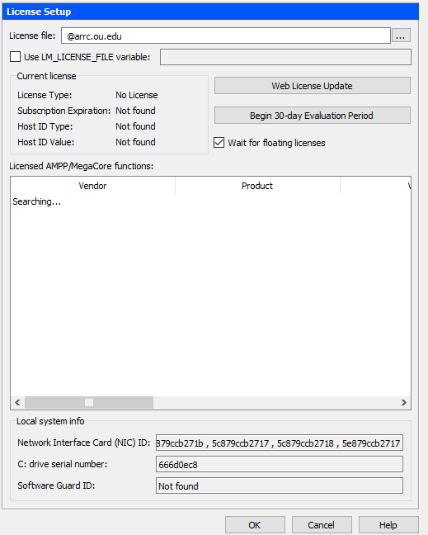
Task: Click the Cancel button
Action: [x=322, y=525]
